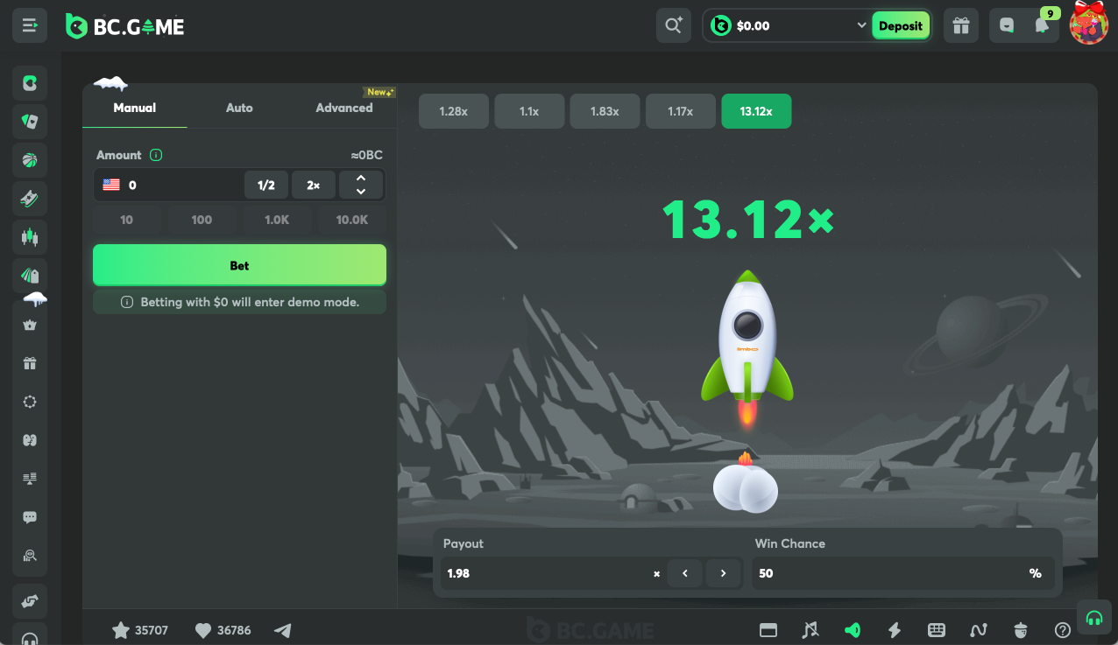Double the bet with 2x
Screen dimensions: 1118x645
point(314,186)
